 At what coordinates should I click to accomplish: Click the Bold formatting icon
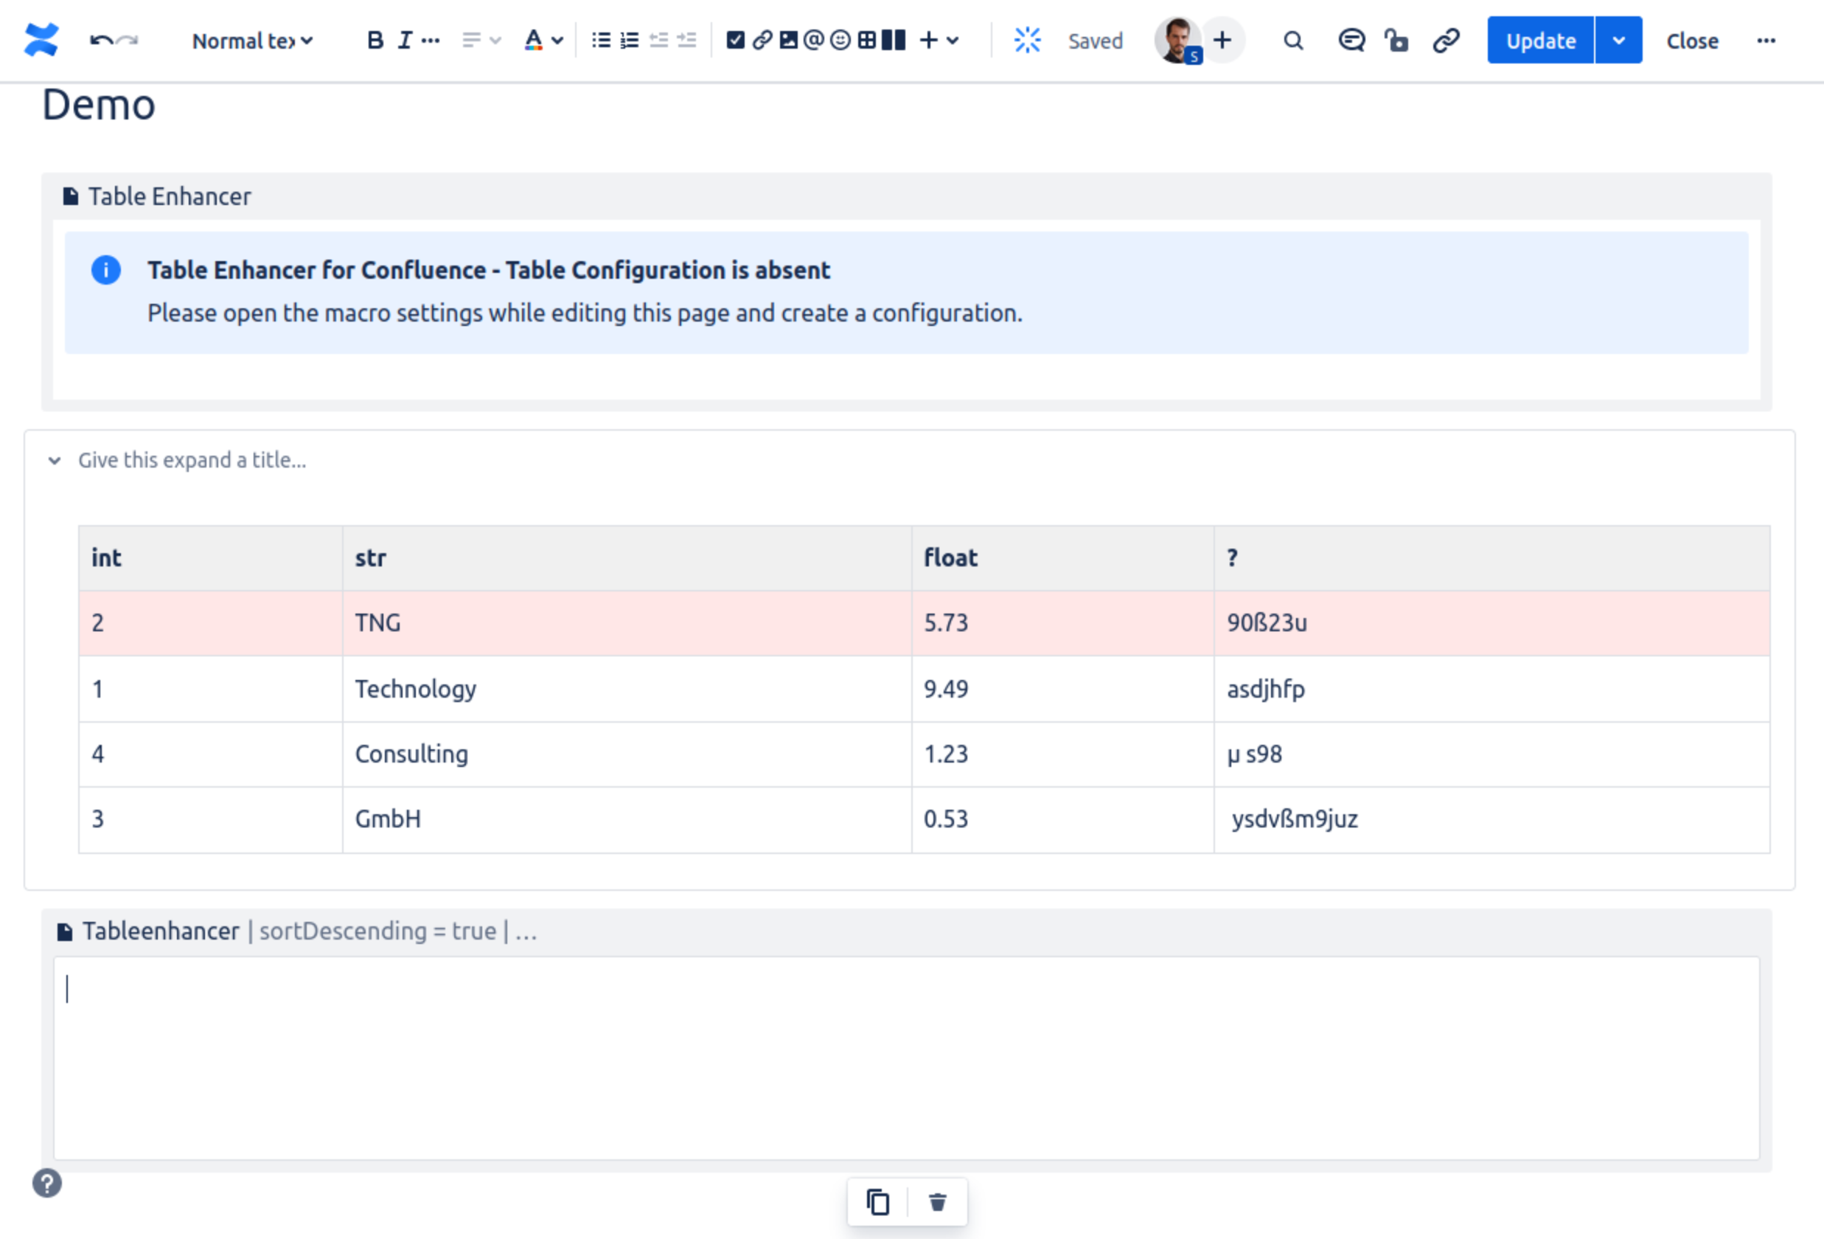tap(370, 40)
